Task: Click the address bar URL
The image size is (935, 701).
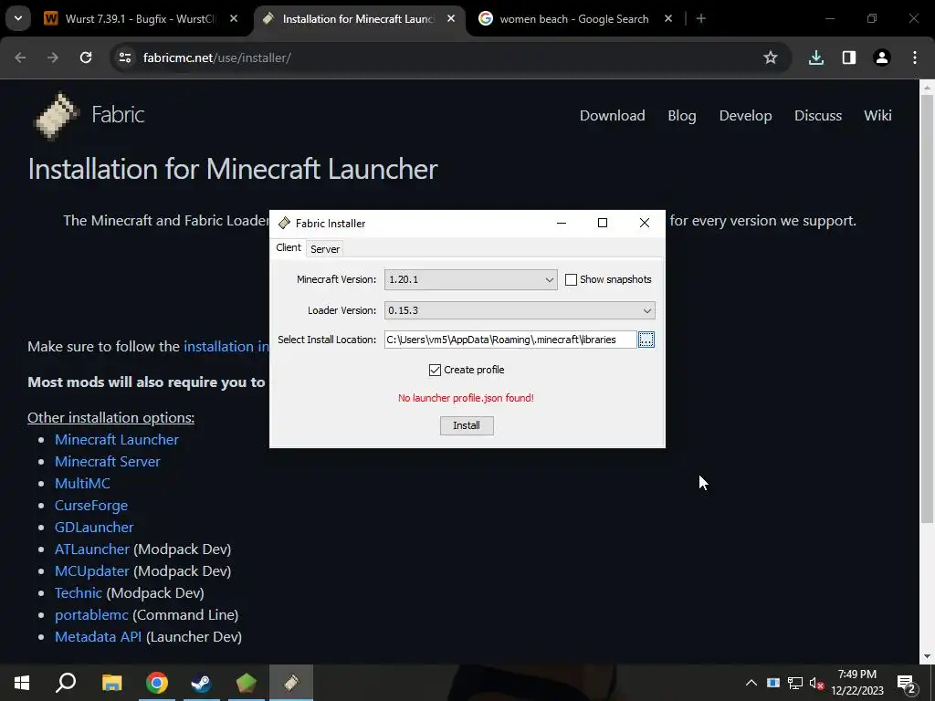Action: [217, 58]
